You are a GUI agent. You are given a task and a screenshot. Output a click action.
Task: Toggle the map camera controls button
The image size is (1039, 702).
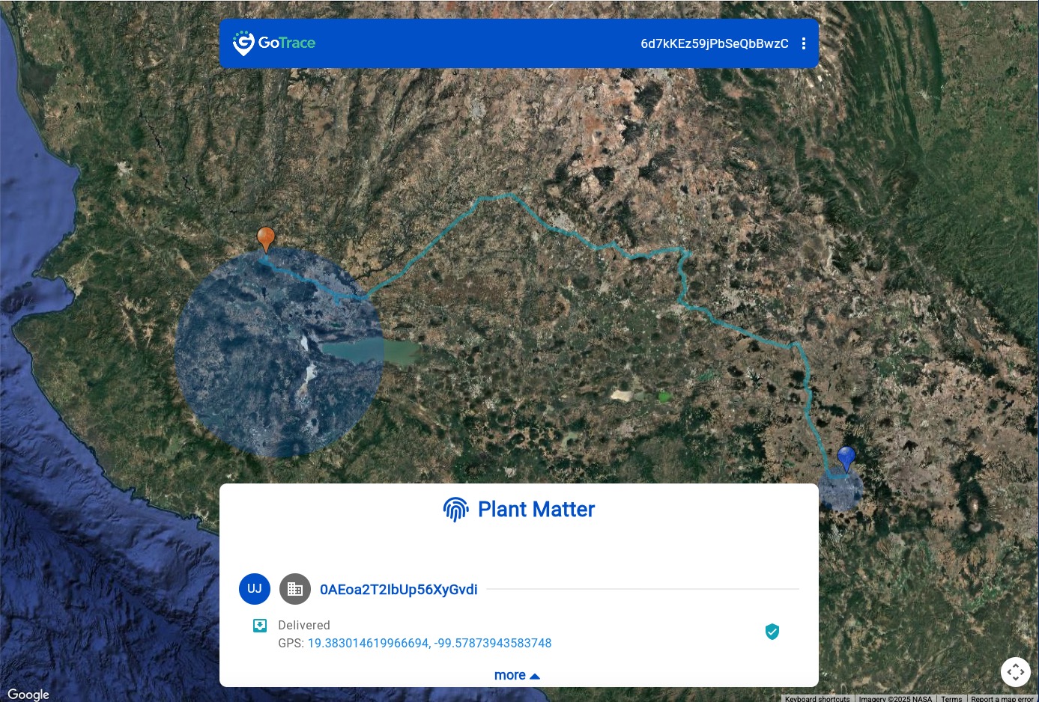point(1016,672)
